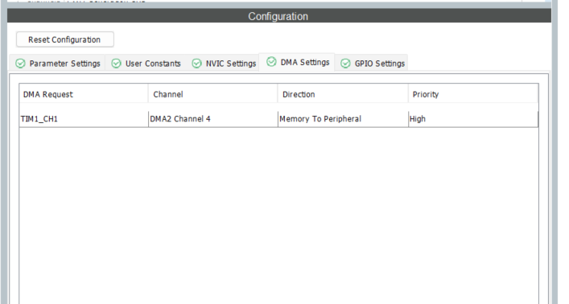Viewport: 569px width, 304px height.
Task: Click the green check icon on DMA Settings
Action: (x=271, y=62)
